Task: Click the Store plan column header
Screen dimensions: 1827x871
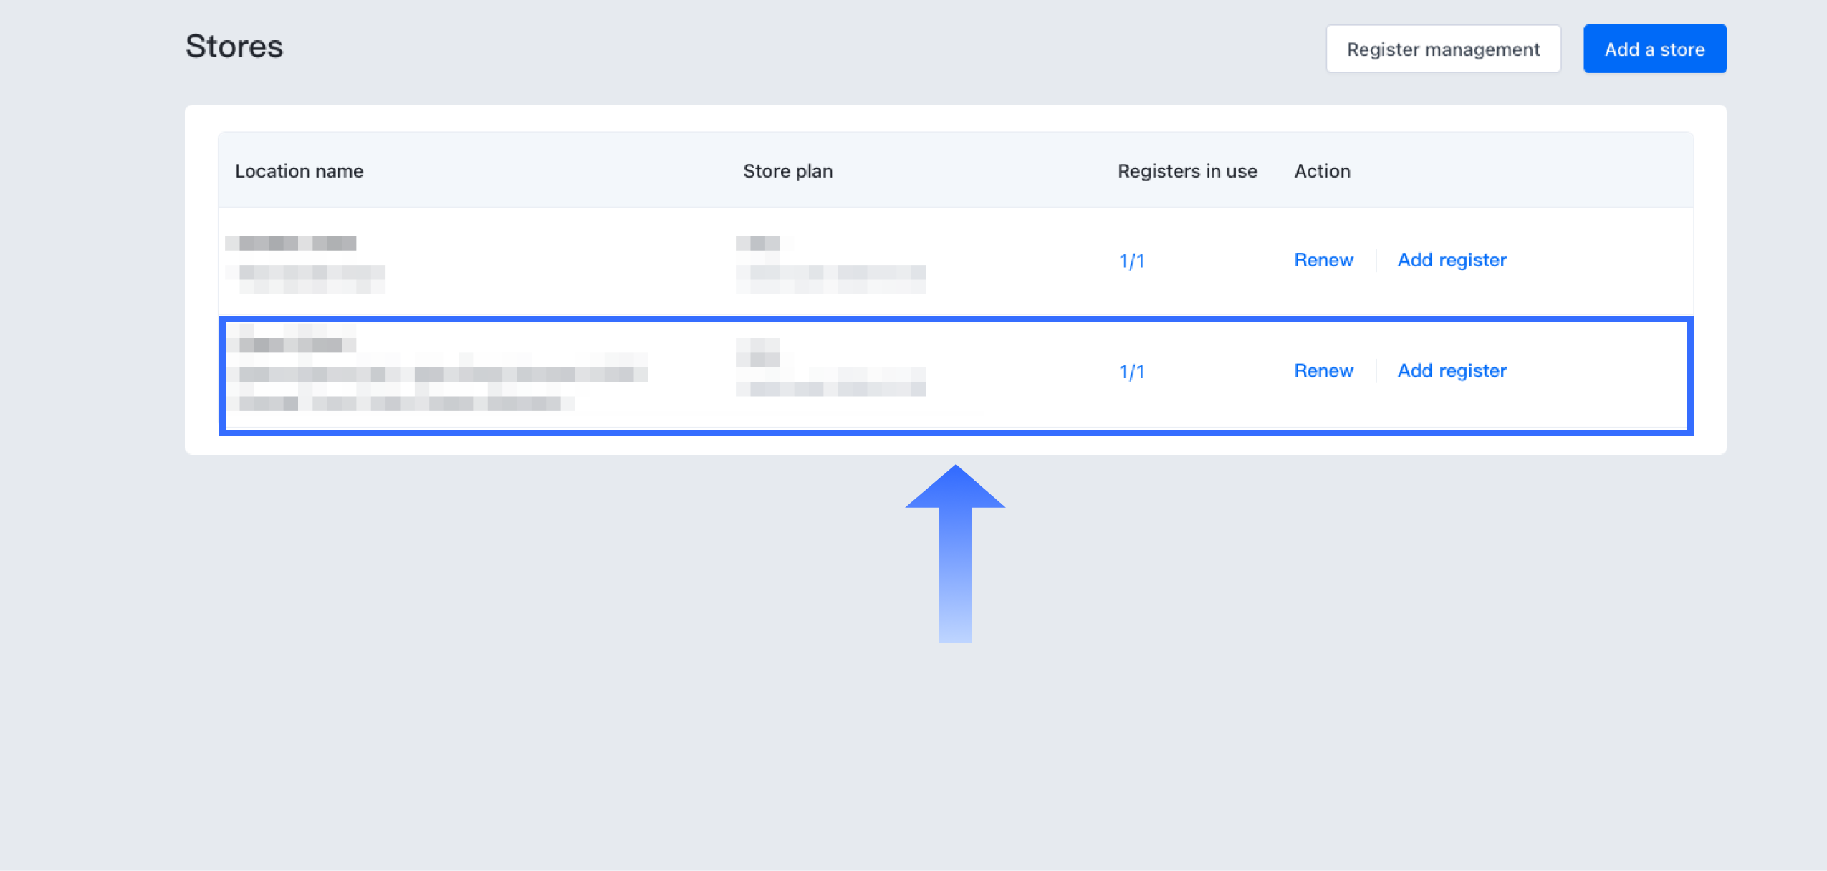Action: click(787, 171)
